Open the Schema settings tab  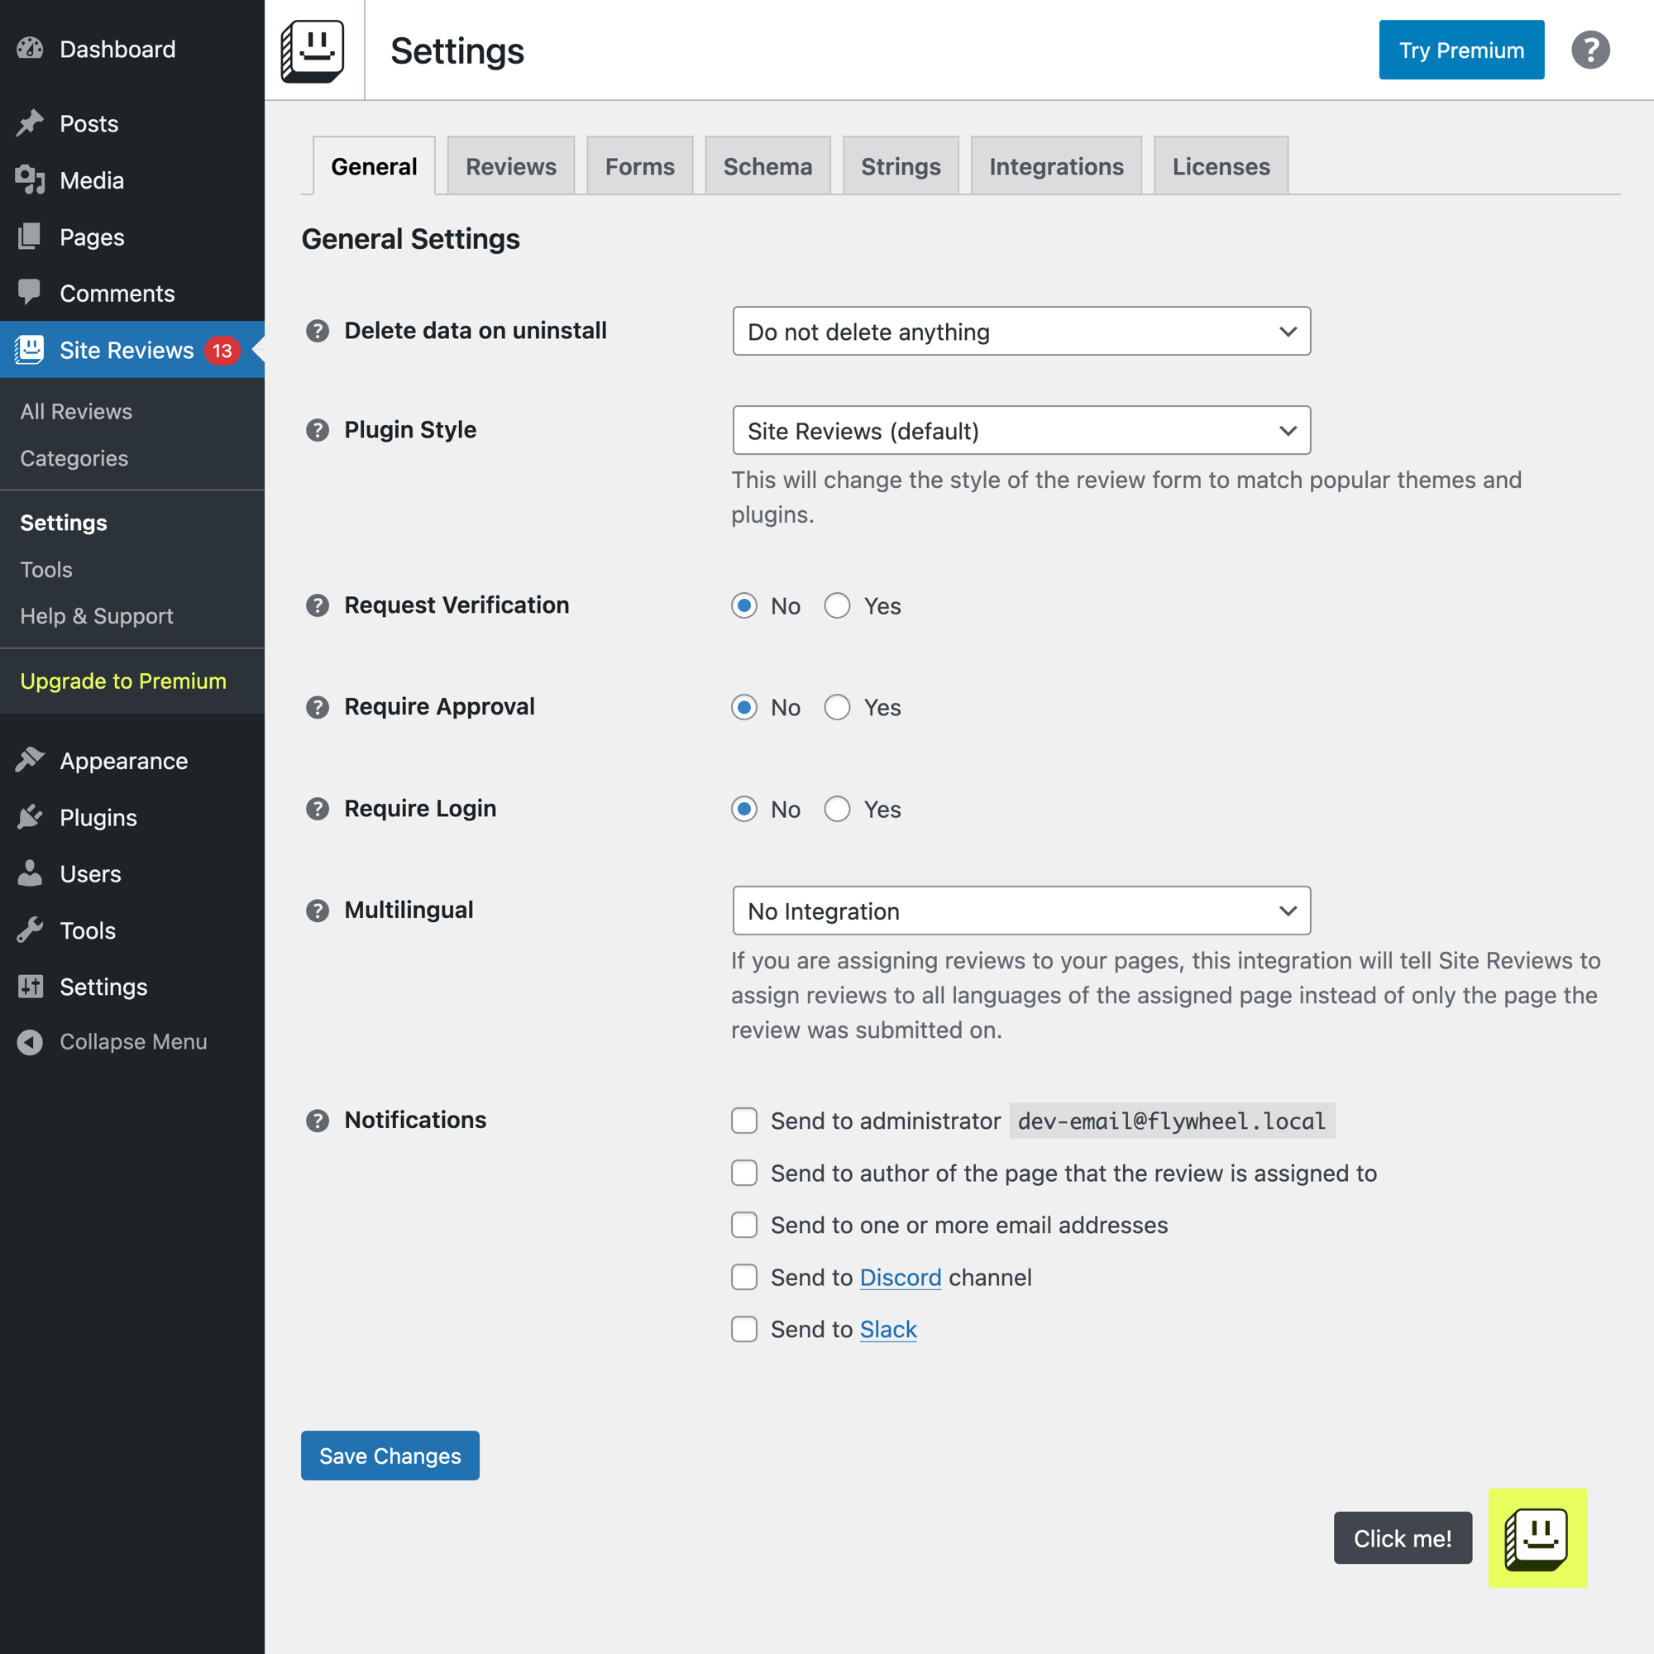pyautogui.click(x=767, y=166)
